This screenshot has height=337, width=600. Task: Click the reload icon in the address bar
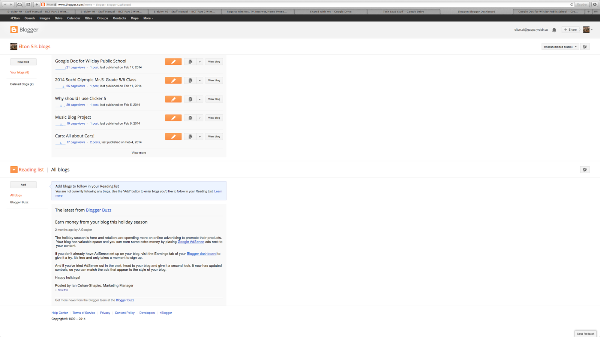coord(571,4)
